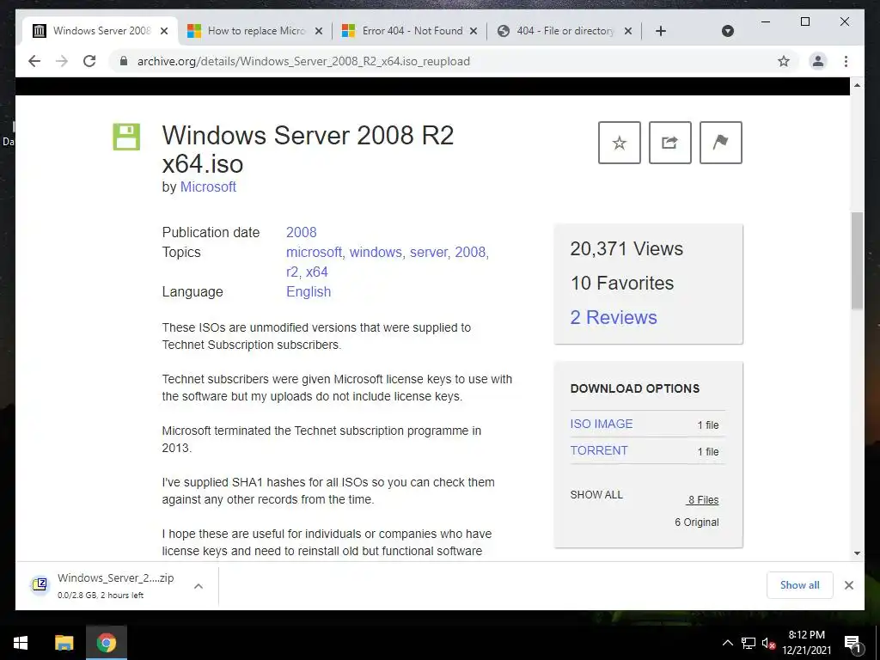Close the downloads bar
Viewport: 880px width, 660px height.
click(x=848, y=585)
